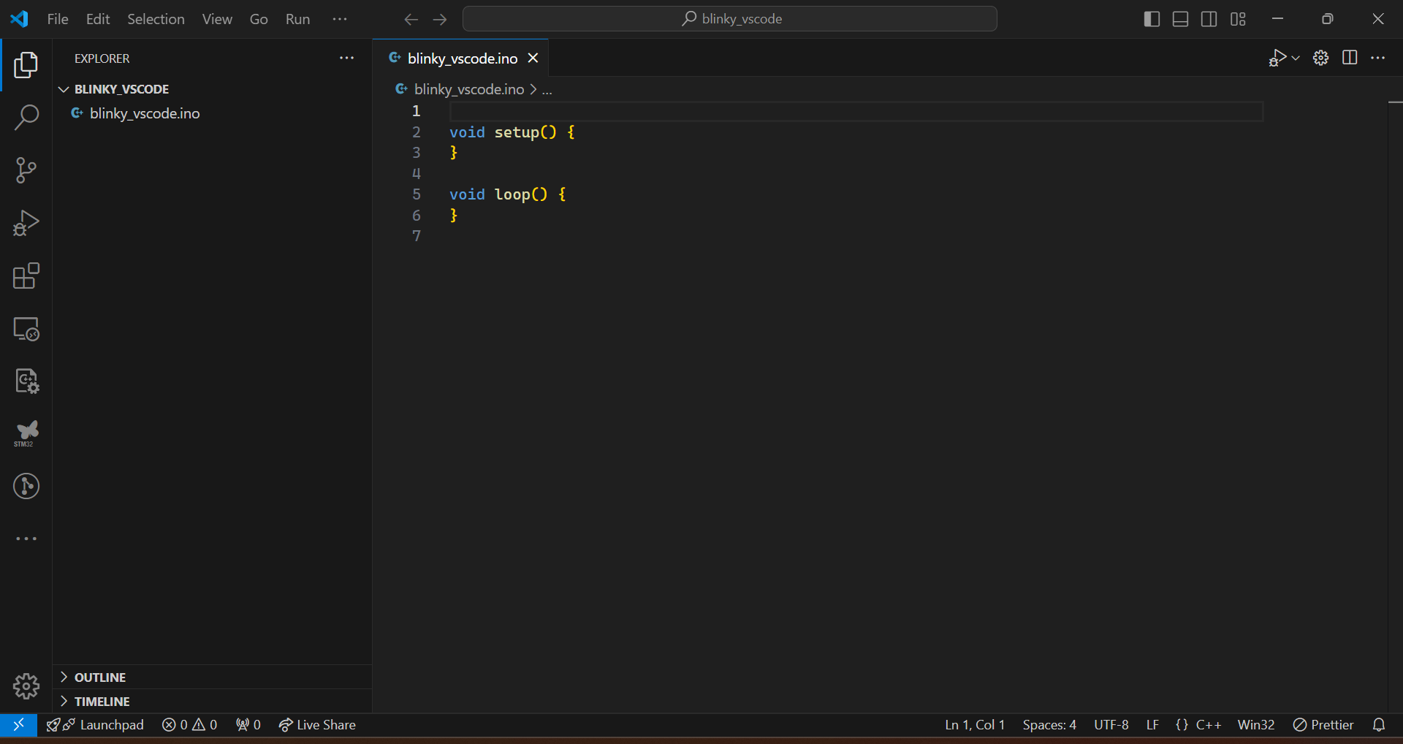Click the loop function name
This screenshot has height=744, width=1403.
512,194
